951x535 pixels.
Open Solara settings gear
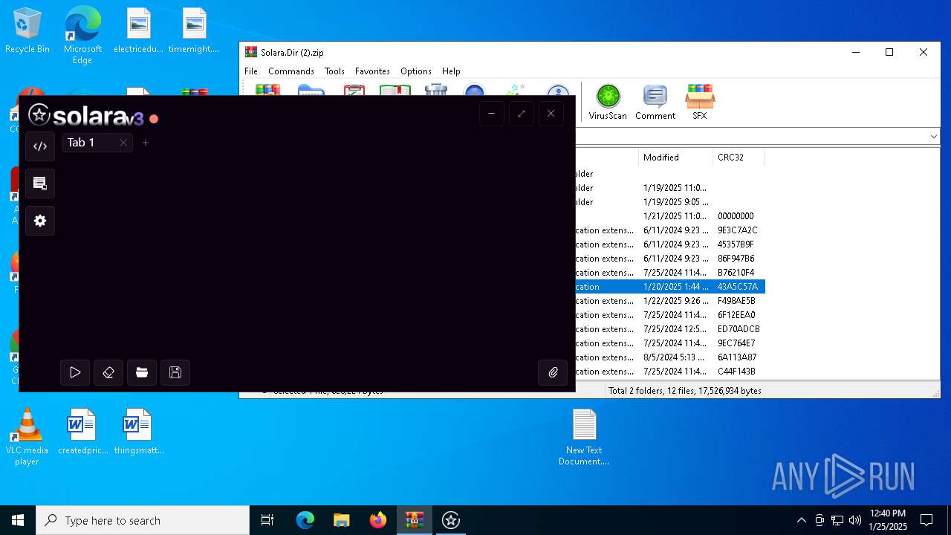click(x=40, y=221)
